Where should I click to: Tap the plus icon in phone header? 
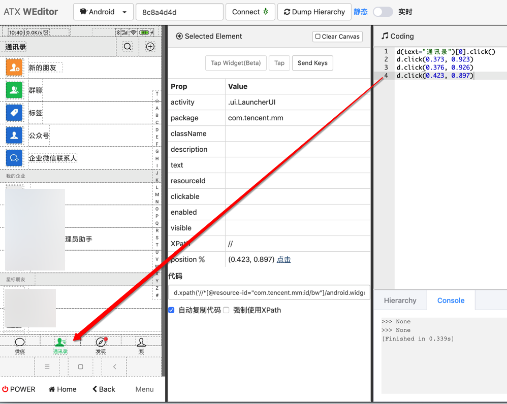tap(150, 47)
